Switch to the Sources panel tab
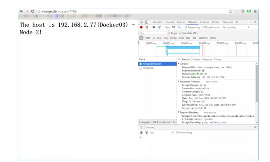Screen dimensions: 270x162 pos(181,22)
